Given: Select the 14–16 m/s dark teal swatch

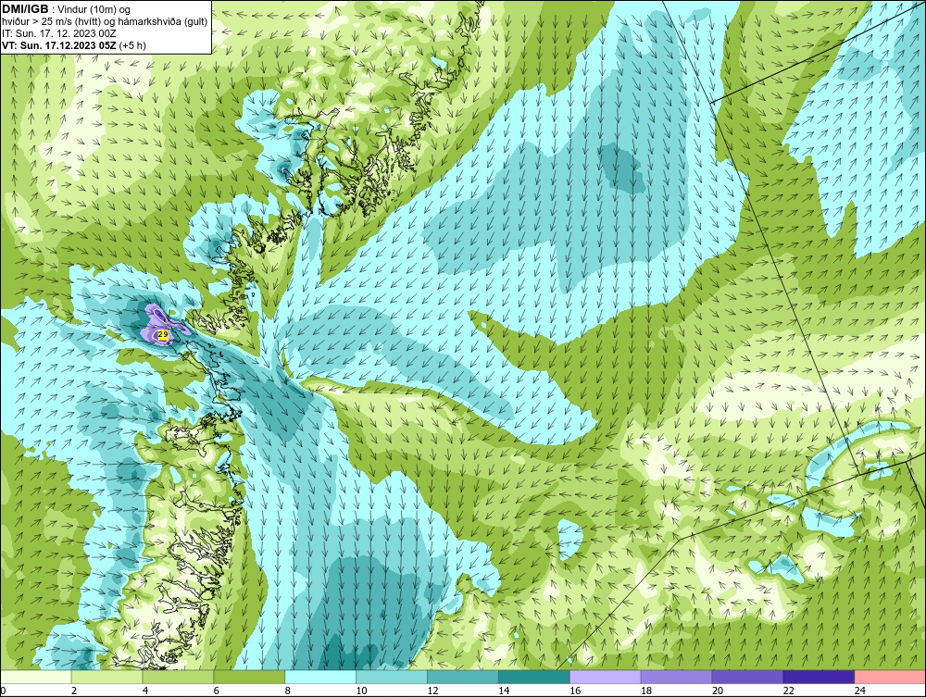Looking at the screenshot, I should 534,677.
